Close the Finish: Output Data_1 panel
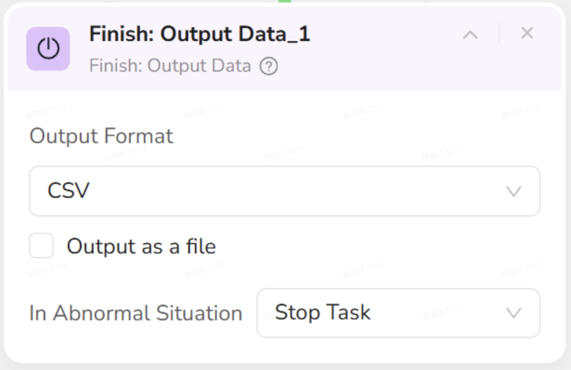This screenshot has height=370, width=571. (x=527, y=33)
